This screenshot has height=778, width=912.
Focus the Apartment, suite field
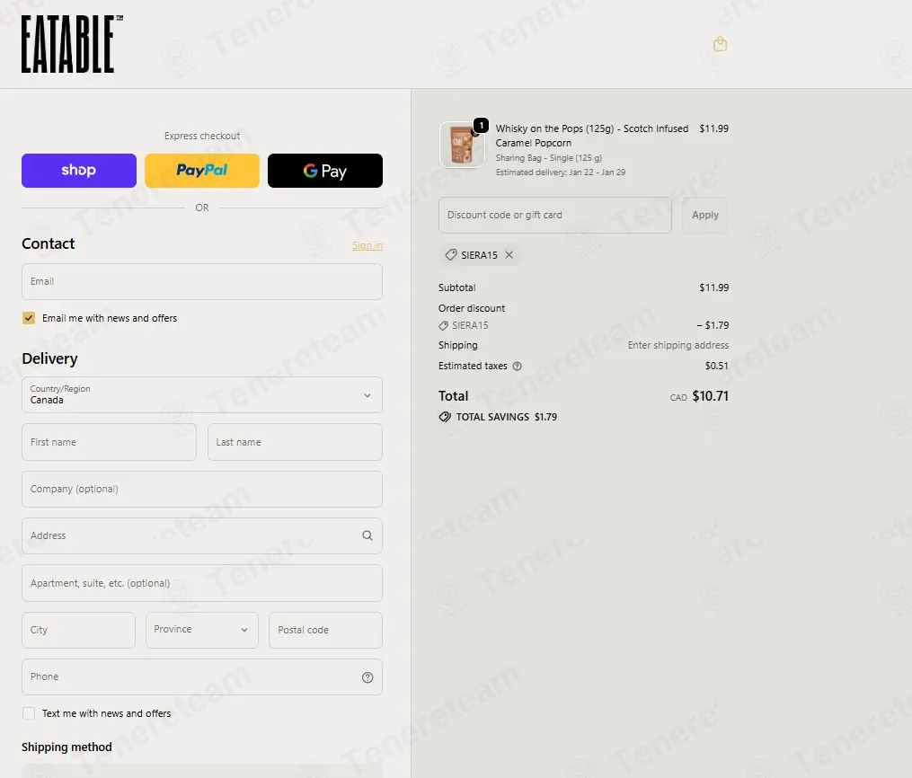(x=202, y=583)
